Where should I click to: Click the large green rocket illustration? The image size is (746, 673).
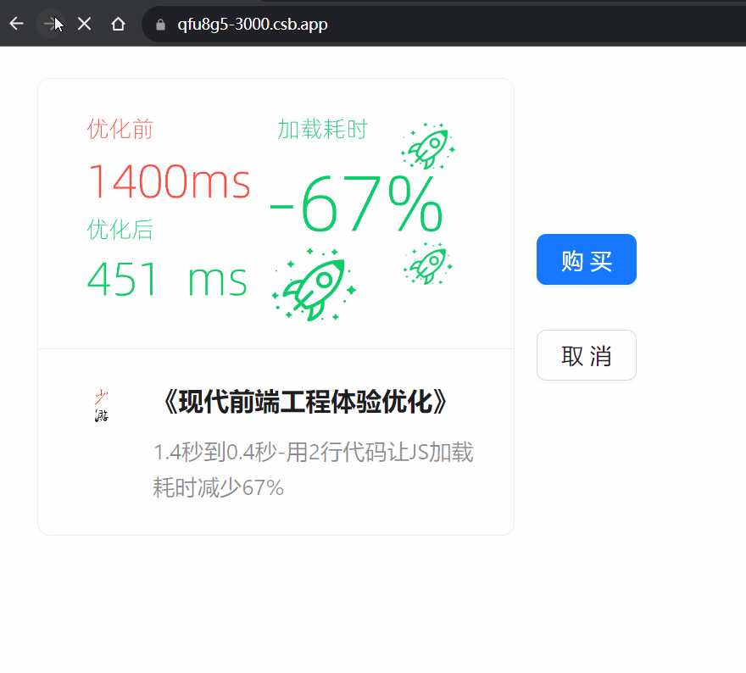(313, 286)
